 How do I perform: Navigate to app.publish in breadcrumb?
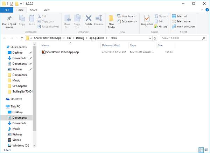click(97, 38)
